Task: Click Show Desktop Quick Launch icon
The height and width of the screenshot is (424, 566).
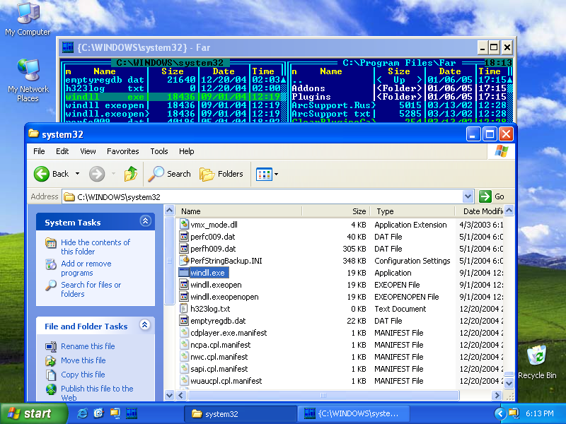Action: [x=115, y=413]
